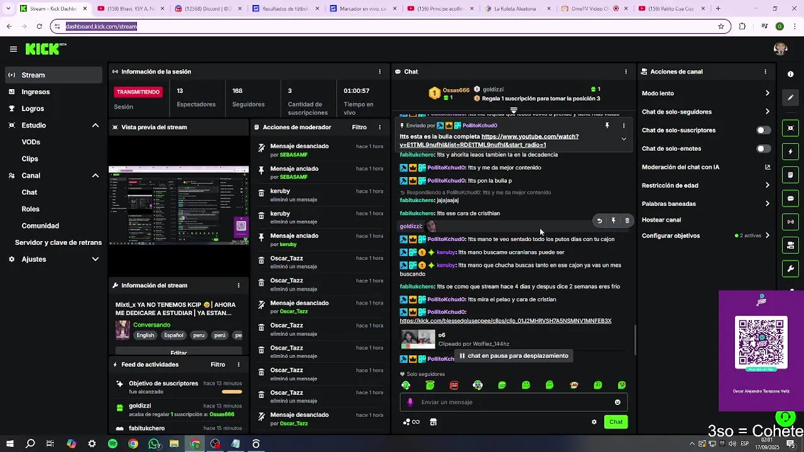Open the emoji picker in message box

[x=617, y=402]
